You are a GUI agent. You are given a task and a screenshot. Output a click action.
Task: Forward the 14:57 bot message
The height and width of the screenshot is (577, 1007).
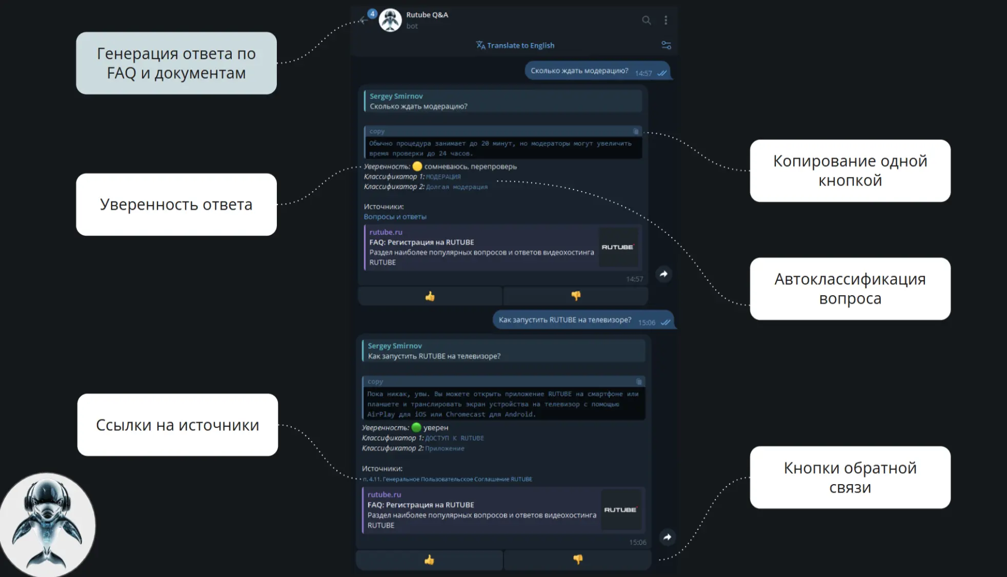[x=663, y=274]
